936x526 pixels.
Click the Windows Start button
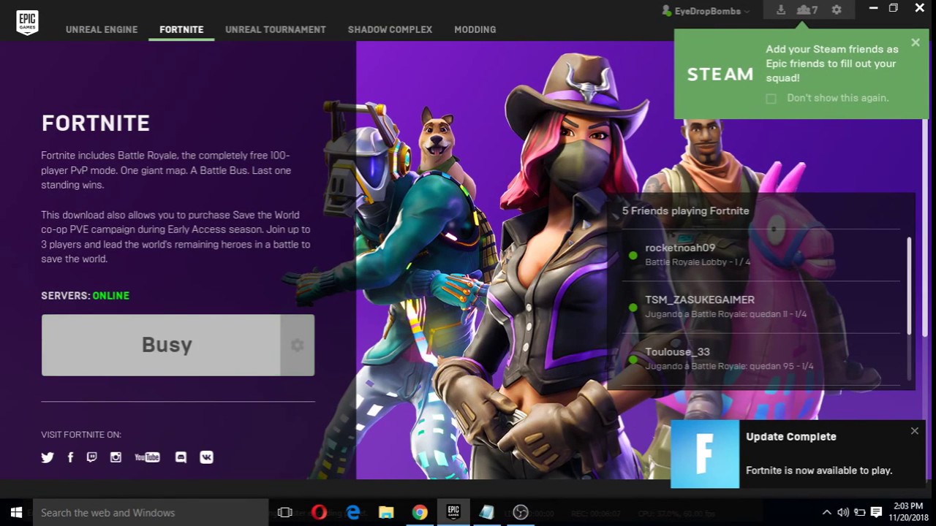tap(16, 512)
